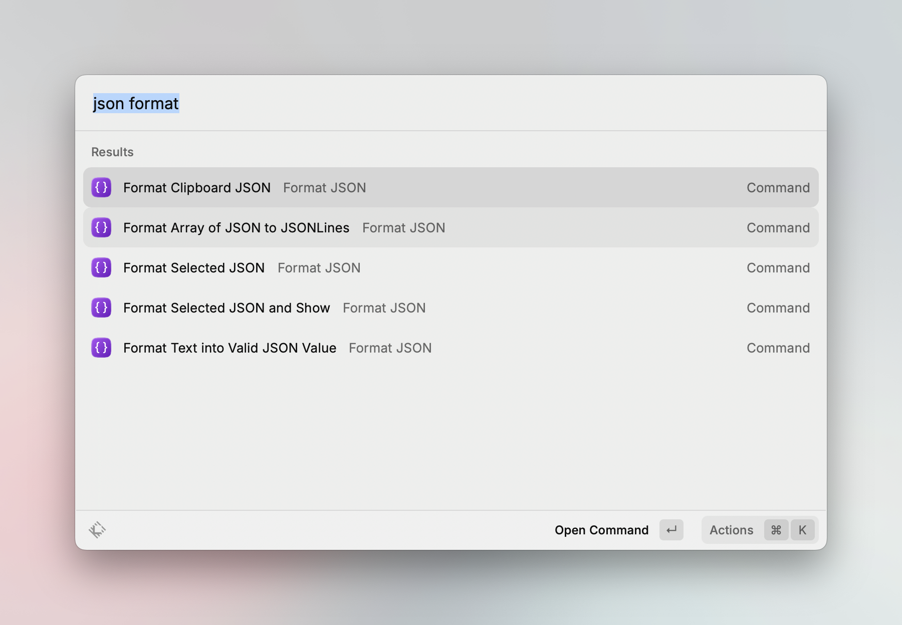
Task: Choose Format Selected JSON and Show
Action: tap(227, 308)
